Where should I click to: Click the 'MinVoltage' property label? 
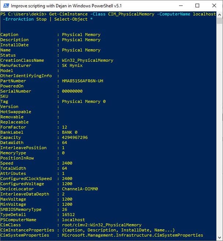13,204
